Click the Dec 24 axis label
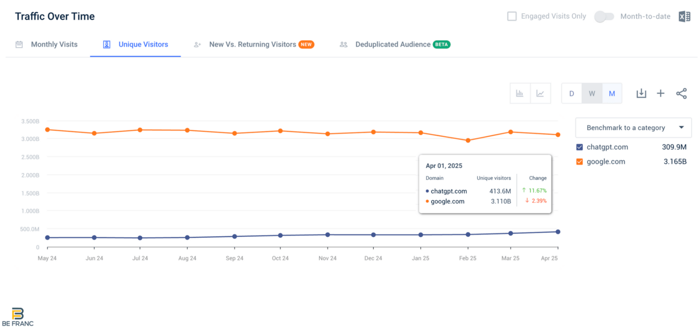Image resolution: width=698 pixels, height=329 pixels. click(x=373, y=258)
